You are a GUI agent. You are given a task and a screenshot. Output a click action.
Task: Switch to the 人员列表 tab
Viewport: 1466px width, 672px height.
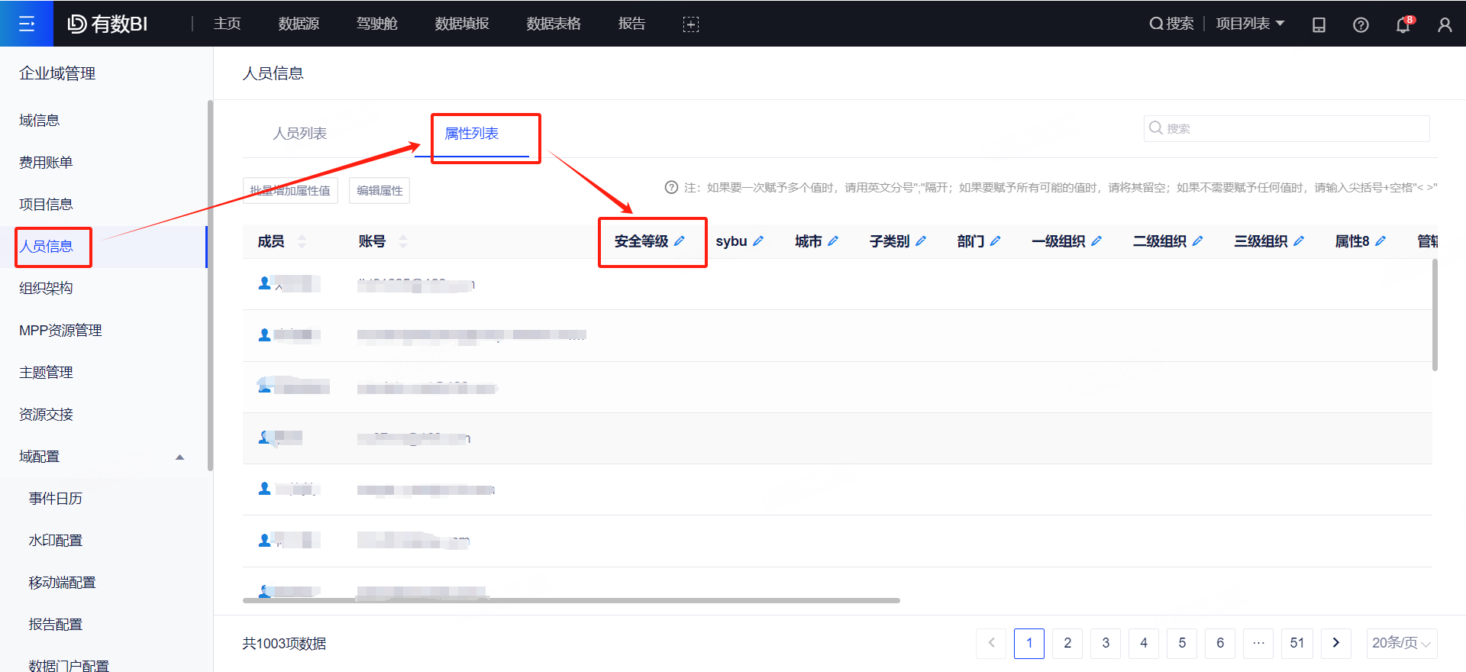pyautogui.click(x=300, y=134)
